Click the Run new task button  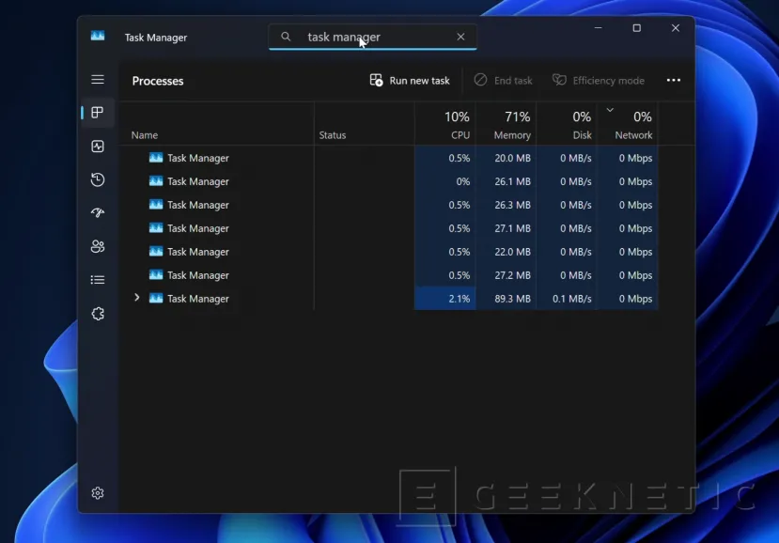tap(409, 81)
